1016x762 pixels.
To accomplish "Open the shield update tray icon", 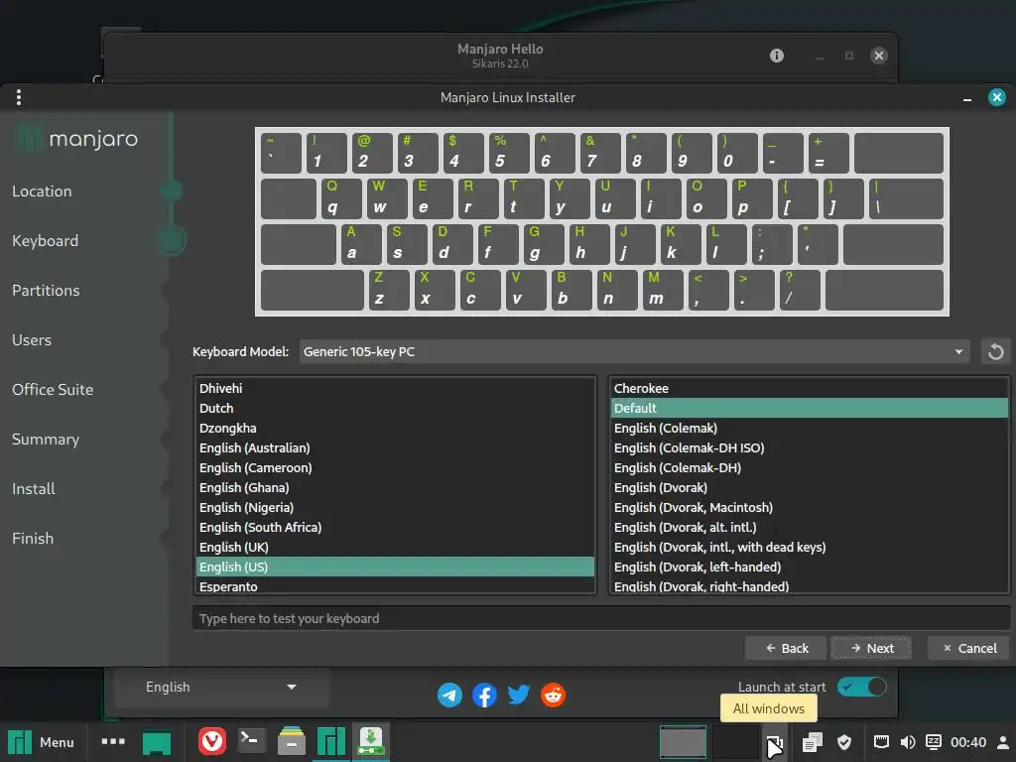I will 844,742.
